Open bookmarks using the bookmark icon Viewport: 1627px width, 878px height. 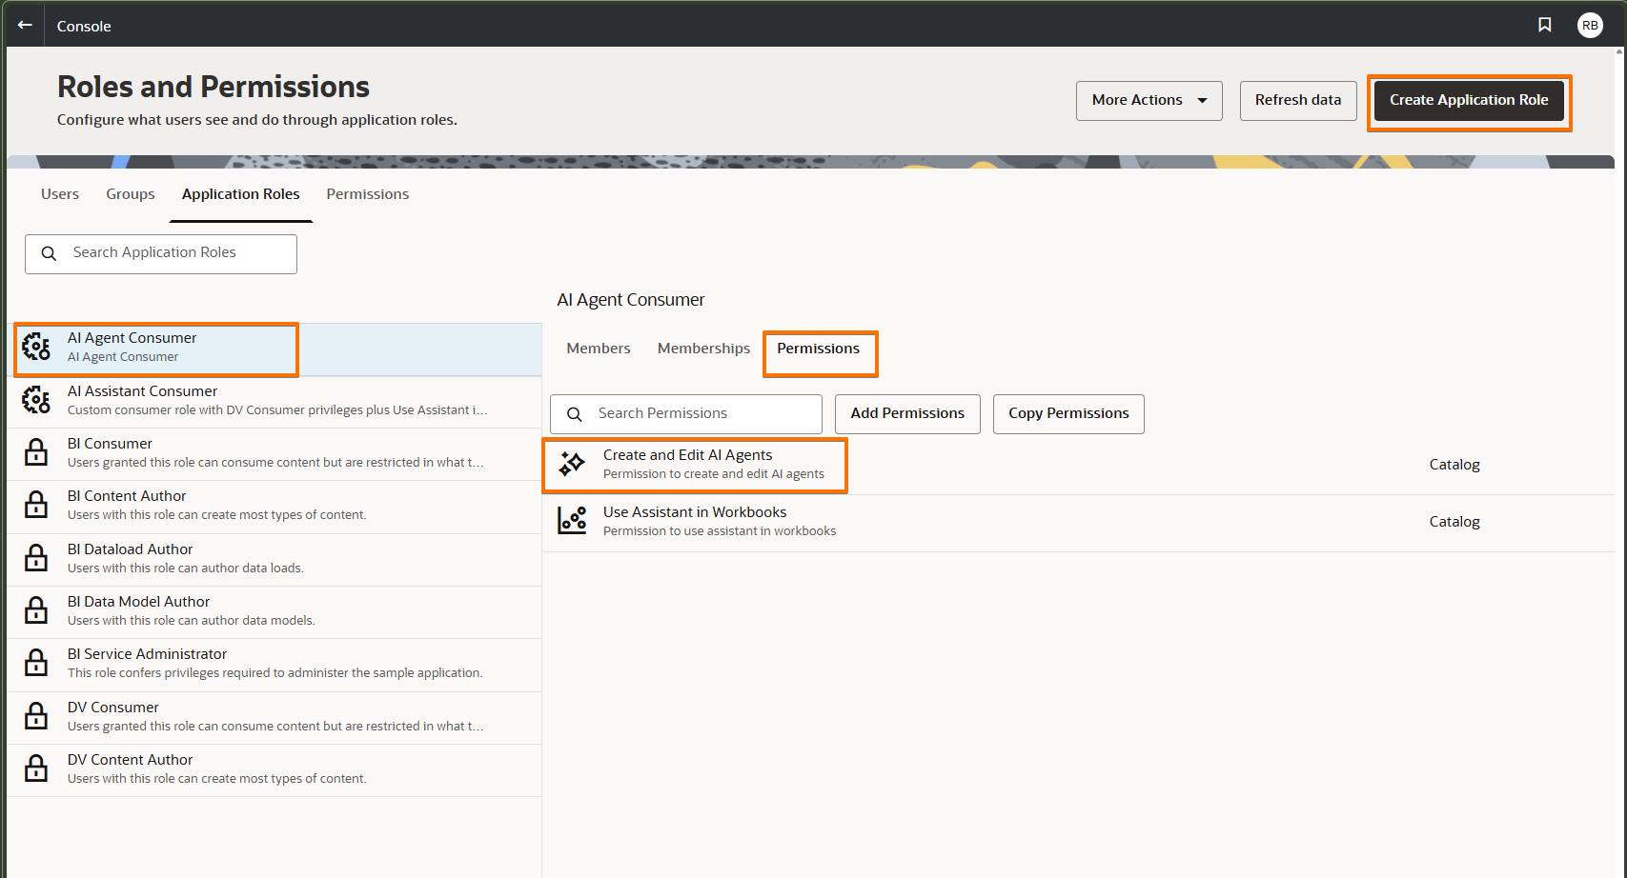coord(1544,25)
